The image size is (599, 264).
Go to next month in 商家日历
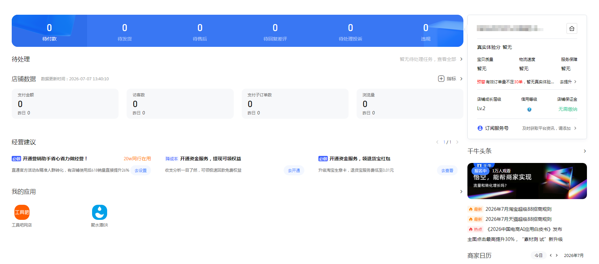tap(557, 255)
